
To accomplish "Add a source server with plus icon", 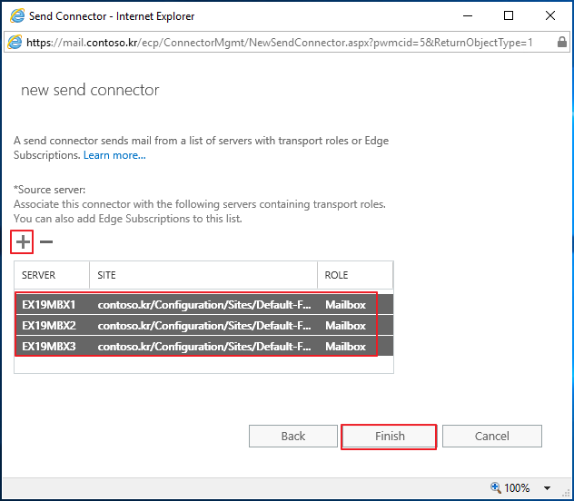I will click(23, 241).
